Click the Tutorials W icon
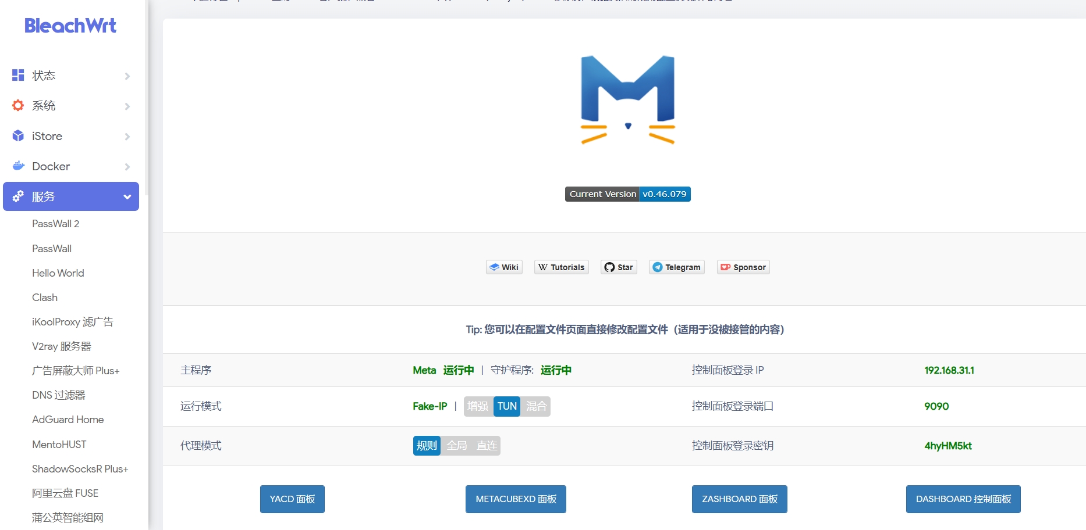This screenshot has height=530, width=1086. pyautogui.click(x=543, y=267)
